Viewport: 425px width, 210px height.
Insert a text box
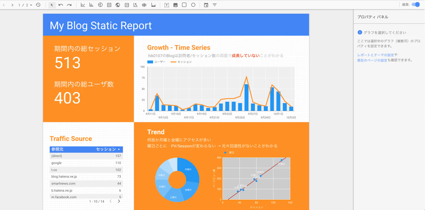(x=167, y=5)
